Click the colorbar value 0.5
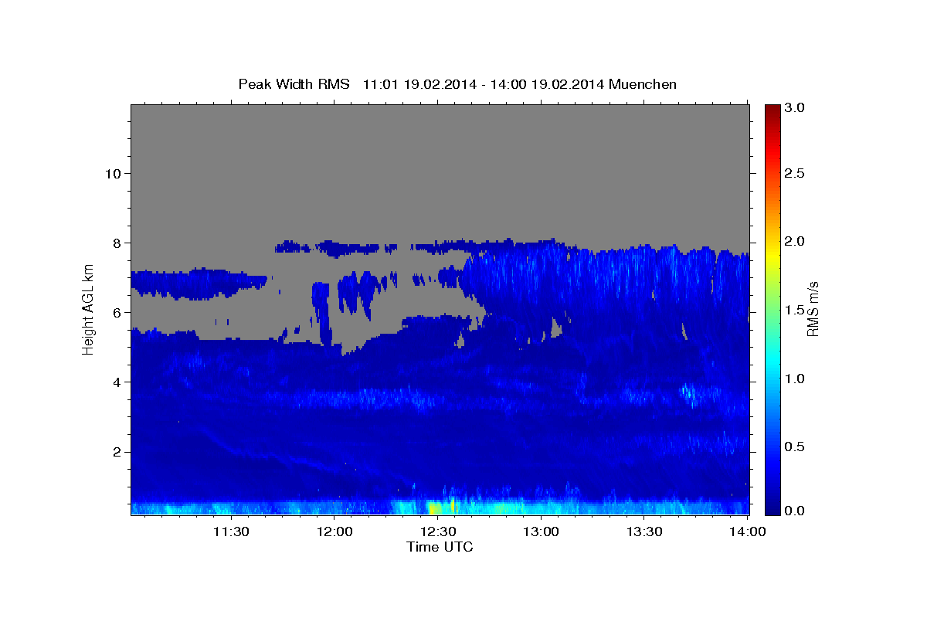The image size is (927, 618). coord(796,447)
